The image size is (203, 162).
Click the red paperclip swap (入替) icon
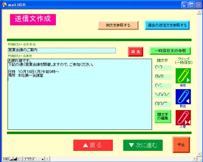click(x=183, y=118)
